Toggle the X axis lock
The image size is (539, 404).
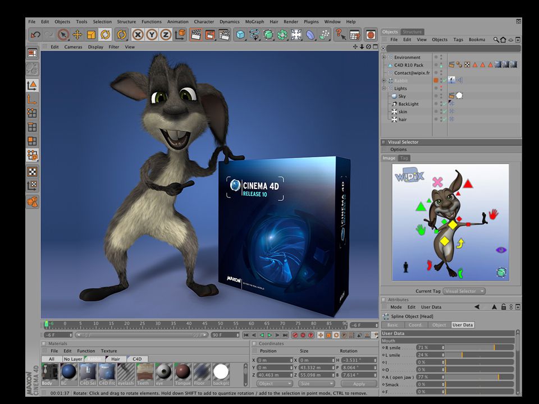click(138, 35)
